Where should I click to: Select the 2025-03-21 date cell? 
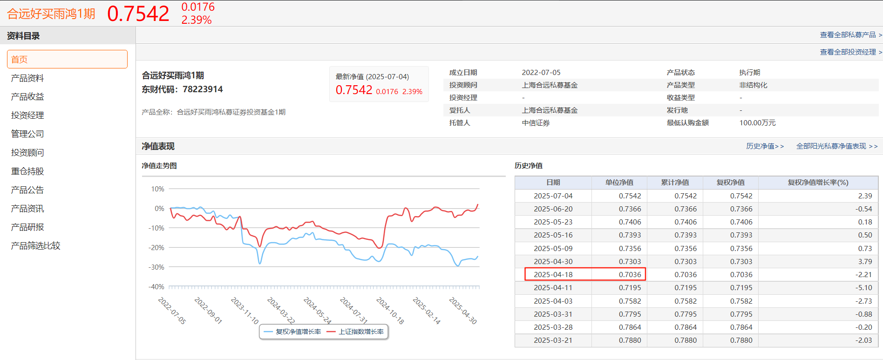[x=553, y=340]
